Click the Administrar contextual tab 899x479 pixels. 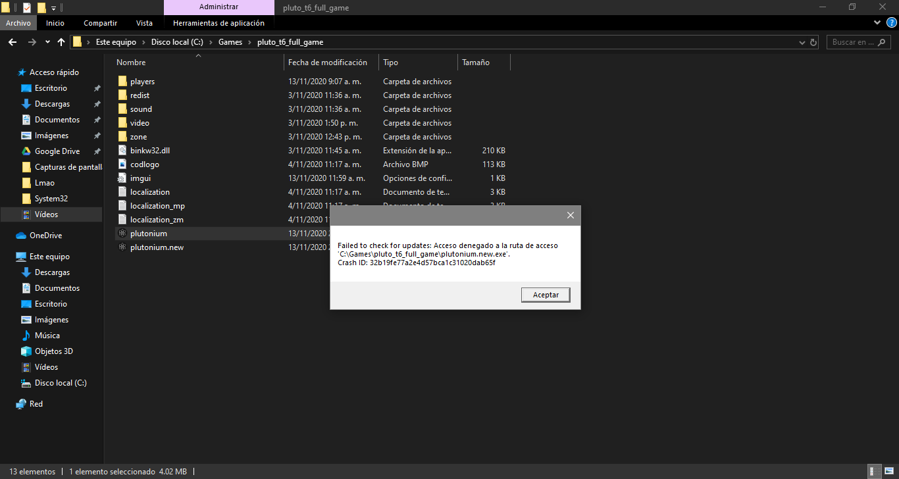[218, 7]
